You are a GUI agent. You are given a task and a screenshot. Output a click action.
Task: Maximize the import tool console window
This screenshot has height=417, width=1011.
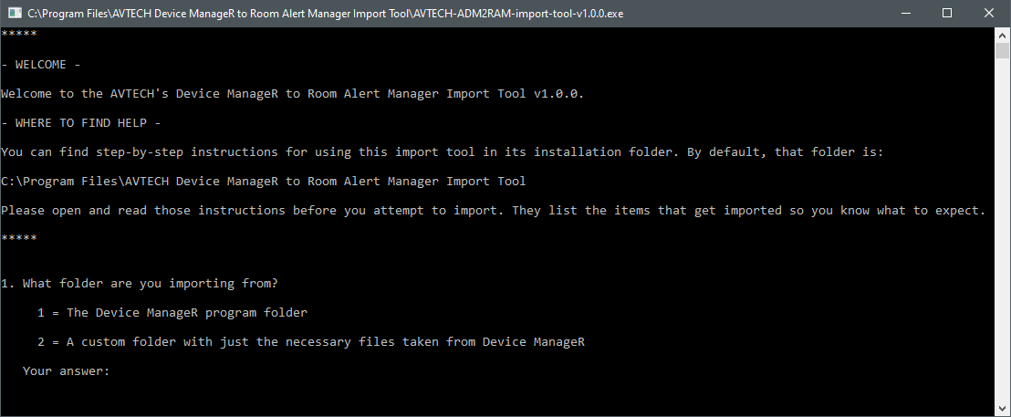tap(947, 14)
